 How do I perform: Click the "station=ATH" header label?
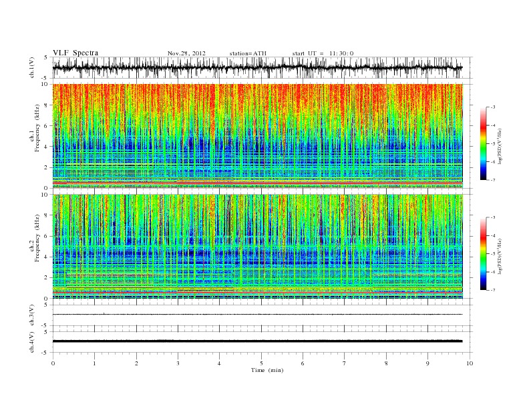[x=248, y=53]
